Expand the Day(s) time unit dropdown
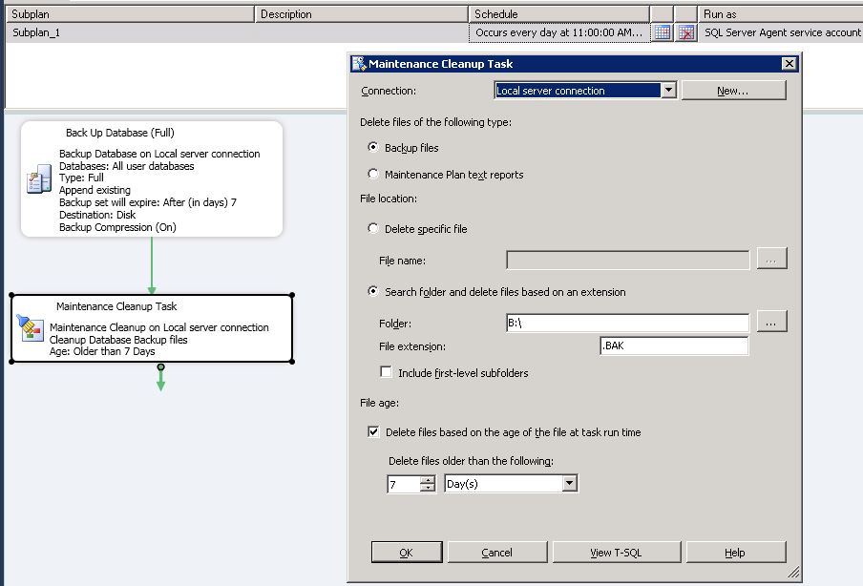The width and height of the screenshot is (863, 586). [x=570, y=484]
